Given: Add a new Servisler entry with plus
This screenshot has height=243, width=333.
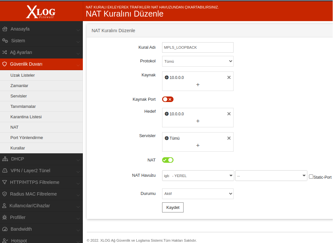Looking at the screenshot, I should (x=198, y=145).
